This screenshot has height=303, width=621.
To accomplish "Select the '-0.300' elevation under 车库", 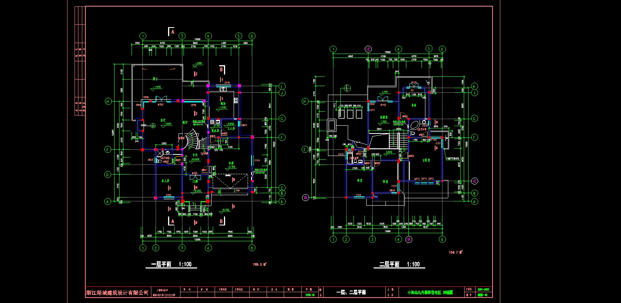I will click(x=231, y=167).
